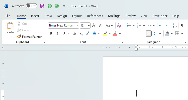Click the Borders icon
The width and height of the screenshot is (188, 100).
177,33
